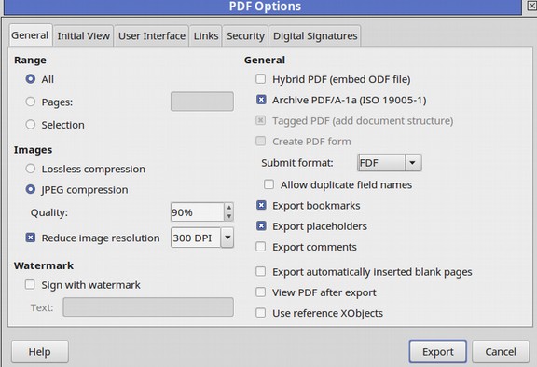Open the Security tab
The image size is (537, 367).
pos(245,36)
